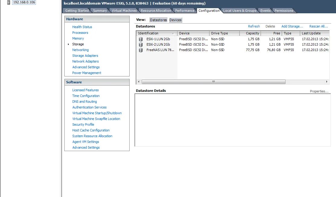Open the Networking configuration
The height and width of the screenshot is (197, 336).
[80, 50]
